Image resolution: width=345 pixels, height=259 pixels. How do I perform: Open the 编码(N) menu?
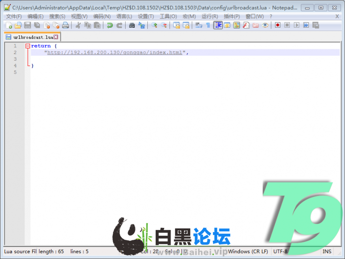coord(102,16)
